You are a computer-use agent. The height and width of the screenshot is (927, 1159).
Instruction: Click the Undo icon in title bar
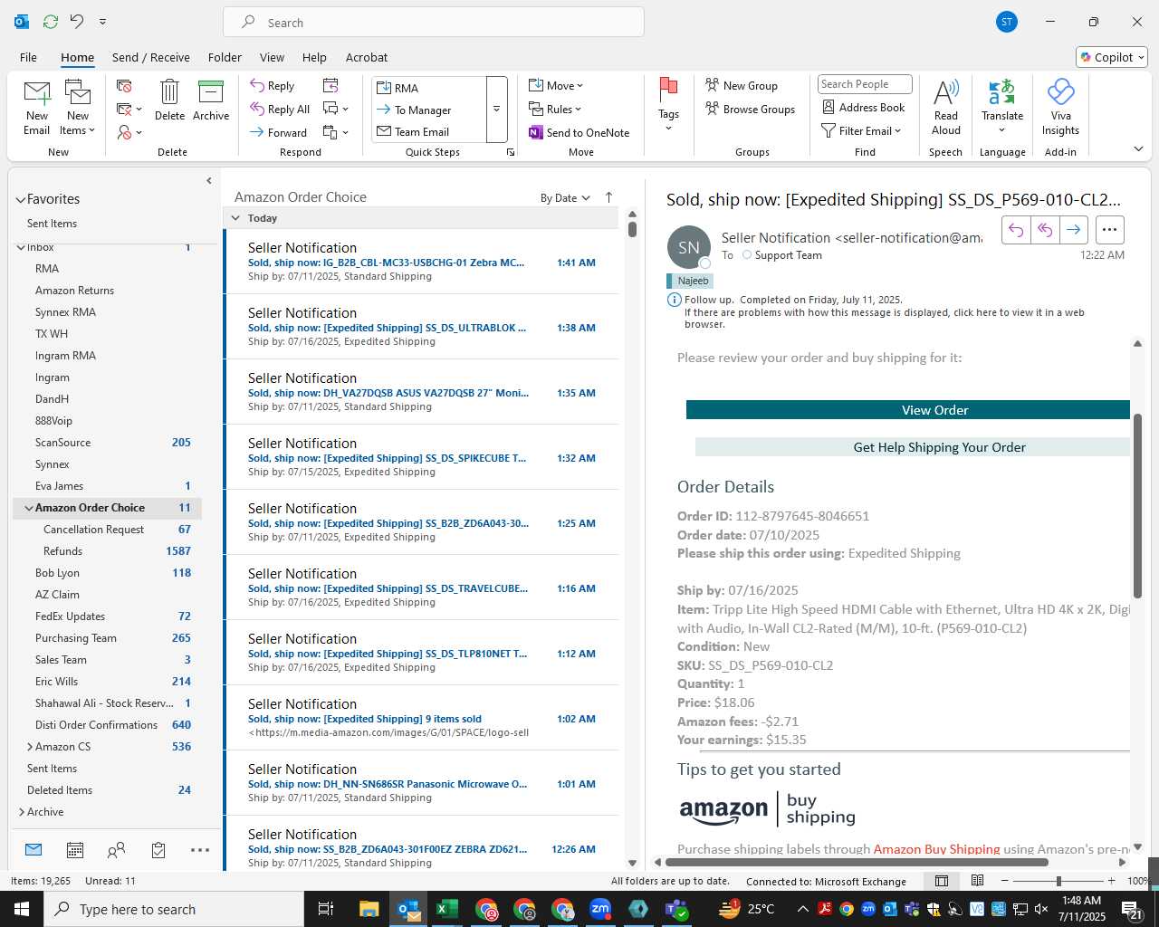pos(77,21)
